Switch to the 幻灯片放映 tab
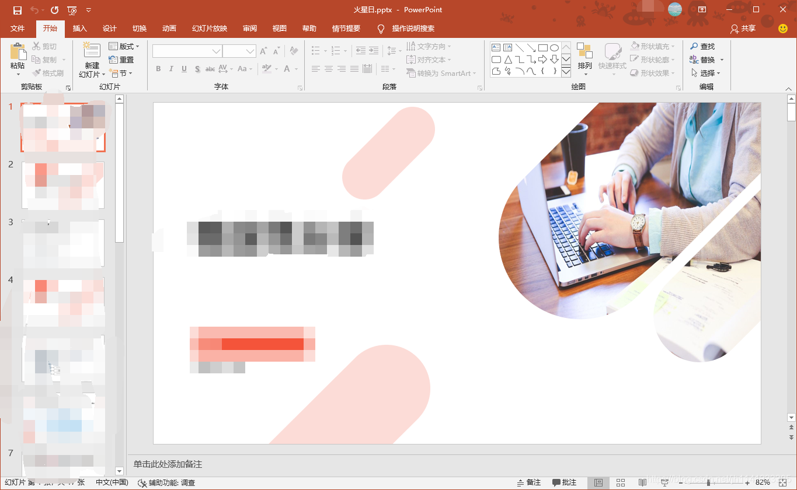 (210, 29)
